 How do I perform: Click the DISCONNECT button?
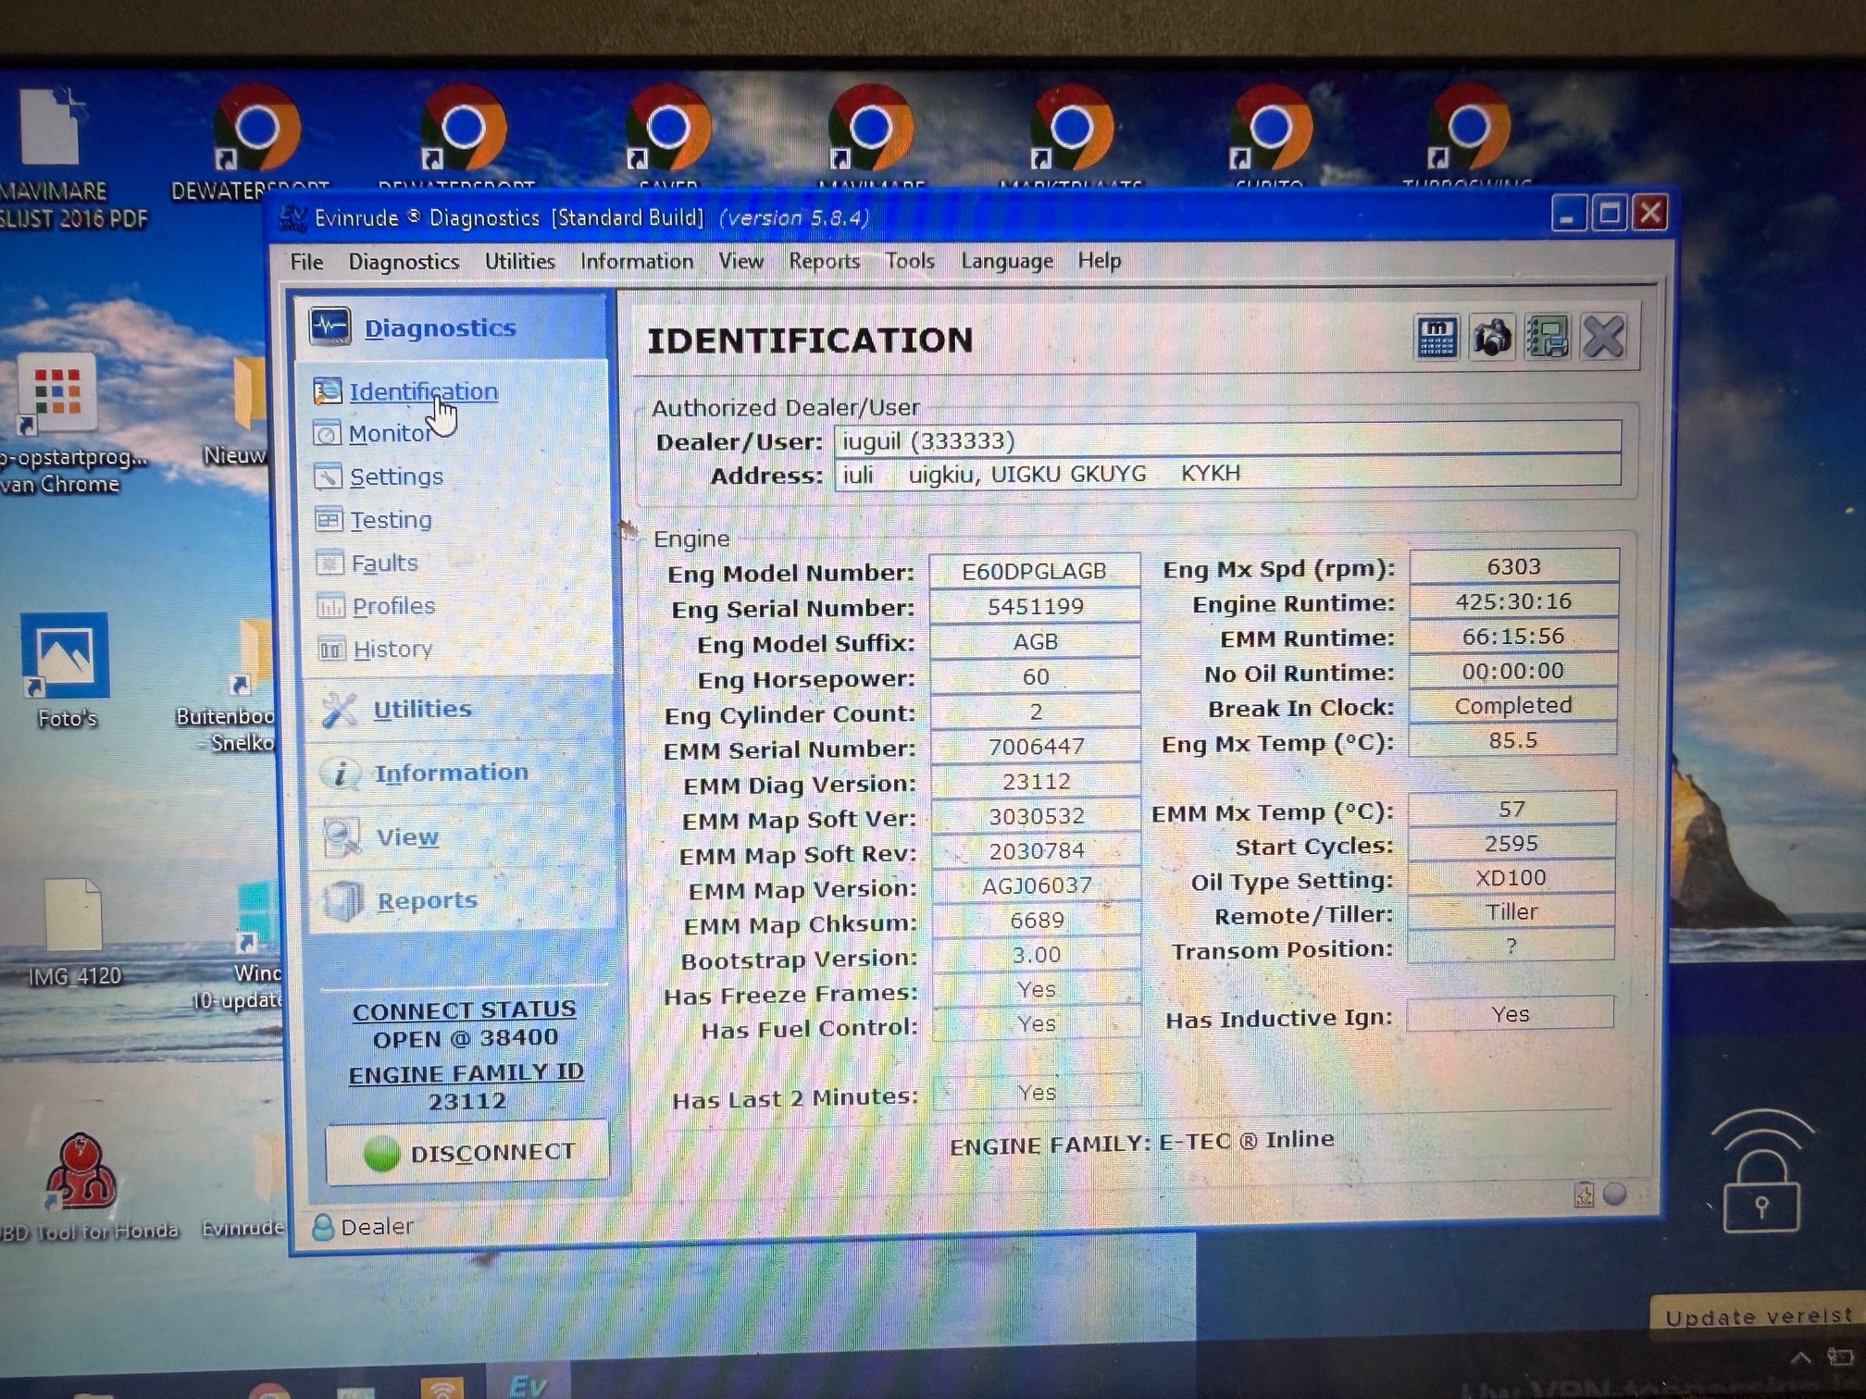coord(467,1152)
